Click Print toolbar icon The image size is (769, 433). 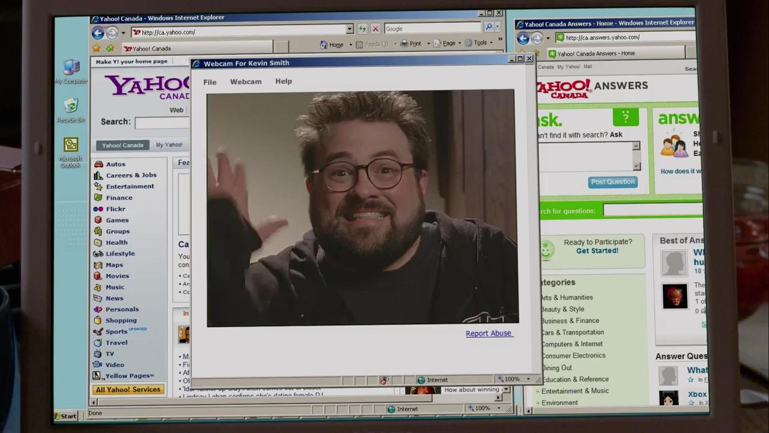(404, 44)
